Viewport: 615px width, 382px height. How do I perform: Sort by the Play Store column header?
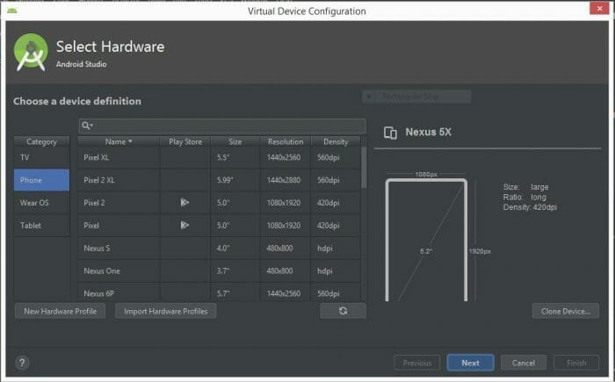click(185, 141)
